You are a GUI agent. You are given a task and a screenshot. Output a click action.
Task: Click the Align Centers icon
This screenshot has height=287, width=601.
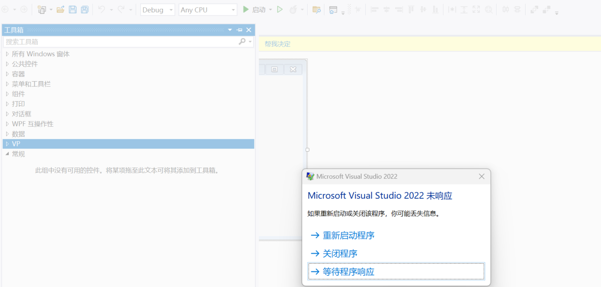(386, 10)
